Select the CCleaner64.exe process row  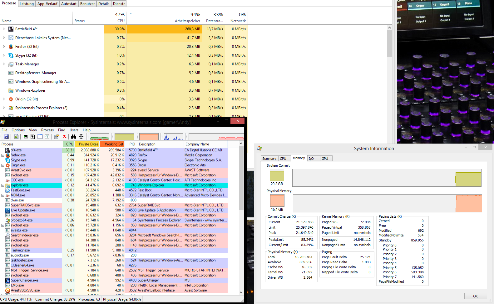point(114,265)
